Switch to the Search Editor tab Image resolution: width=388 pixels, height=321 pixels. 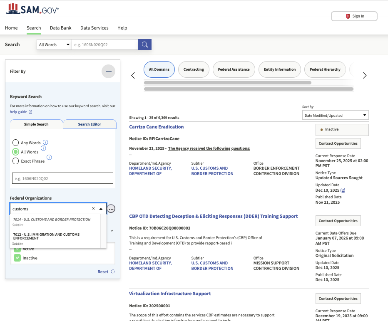tap(90, 124)
